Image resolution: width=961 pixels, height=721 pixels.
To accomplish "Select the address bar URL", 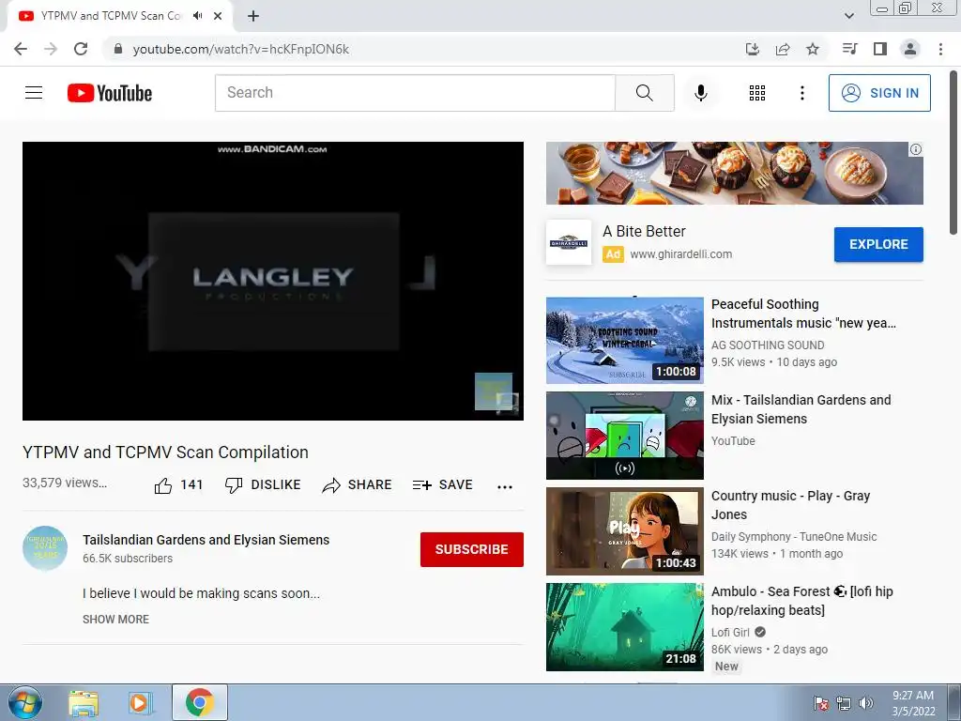I will click(241, 49).
